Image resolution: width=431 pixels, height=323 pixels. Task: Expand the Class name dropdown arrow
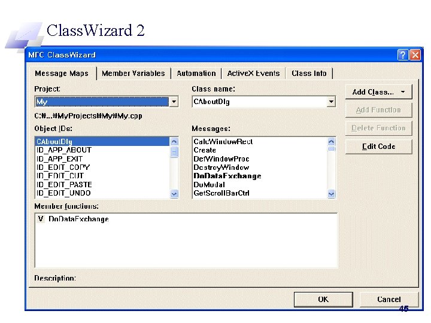pyautogui.click(x=331, y=102)
